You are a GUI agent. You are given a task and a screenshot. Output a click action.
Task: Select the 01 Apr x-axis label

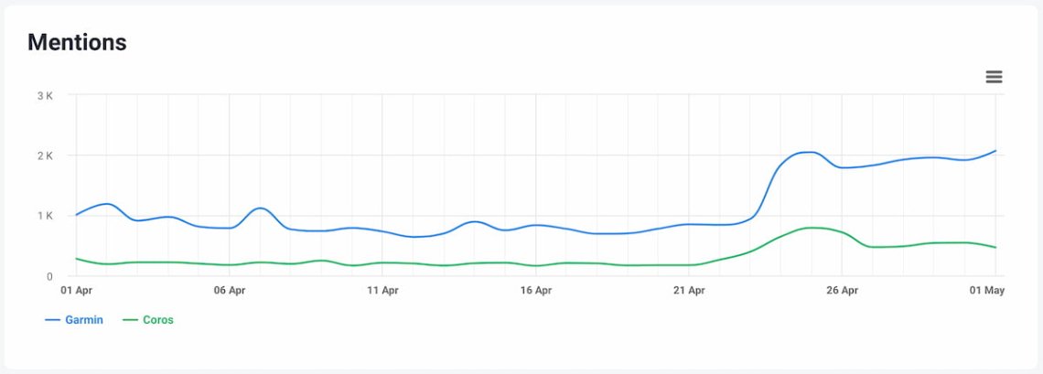(76, 291)
